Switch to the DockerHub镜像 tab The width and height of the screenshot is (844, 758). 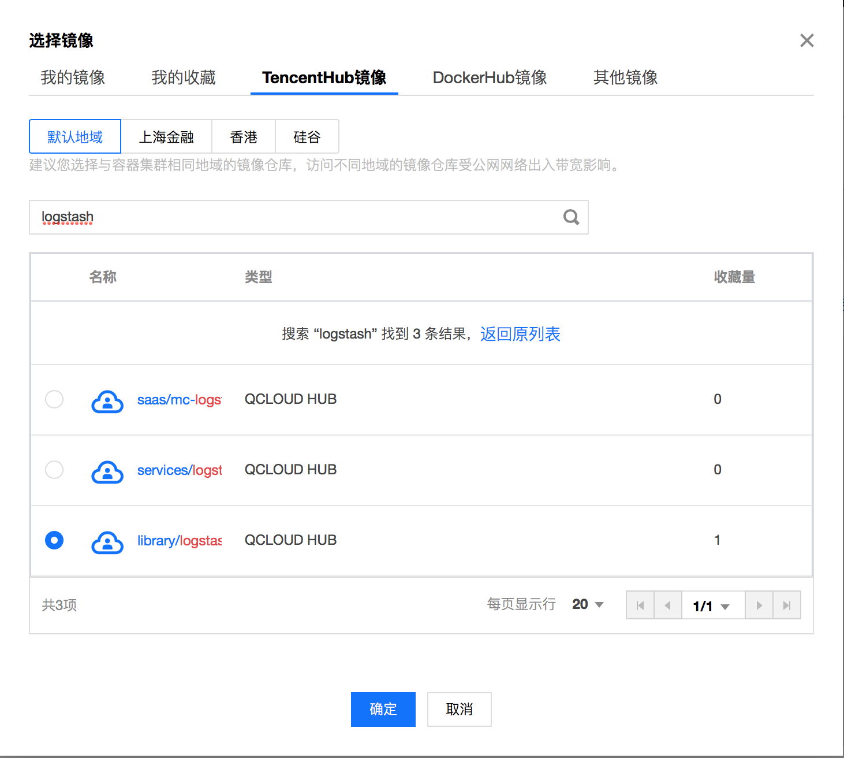(490, 77)
